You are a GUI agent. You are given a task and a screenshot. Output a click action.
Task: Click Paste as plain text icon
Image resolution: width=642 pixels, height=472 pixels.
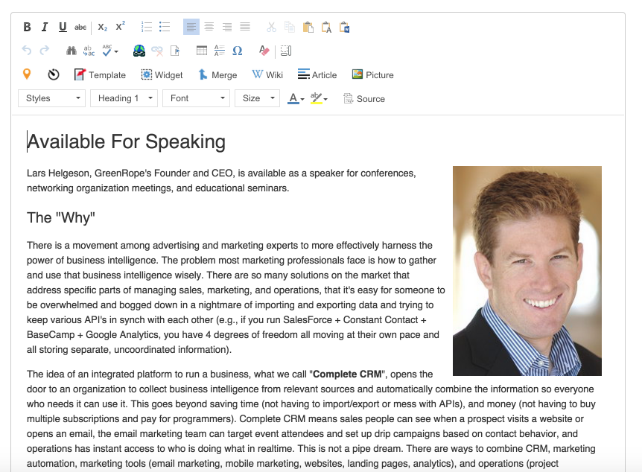pos(326,27)
